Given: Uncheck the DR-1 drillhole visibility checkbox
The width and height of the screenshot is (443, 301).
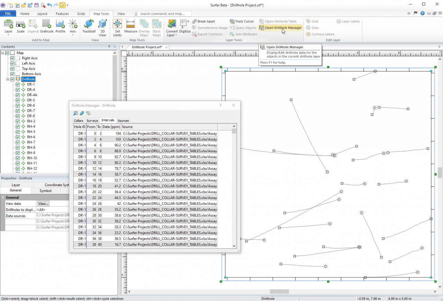Looking at the screenshot, I should click(x=18, y=84).
